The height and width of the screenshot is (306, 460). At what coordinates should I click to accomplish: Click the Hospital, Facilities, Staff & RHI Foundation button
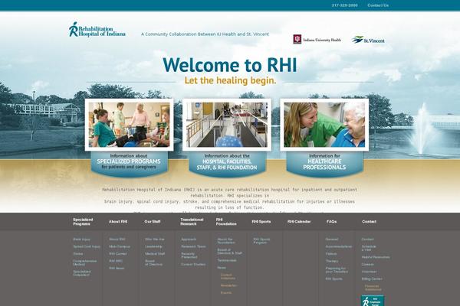227,163
